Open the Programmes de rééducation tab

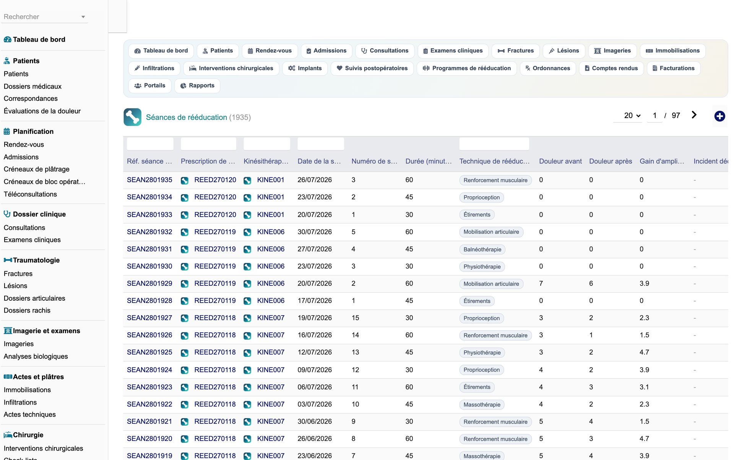466,68
